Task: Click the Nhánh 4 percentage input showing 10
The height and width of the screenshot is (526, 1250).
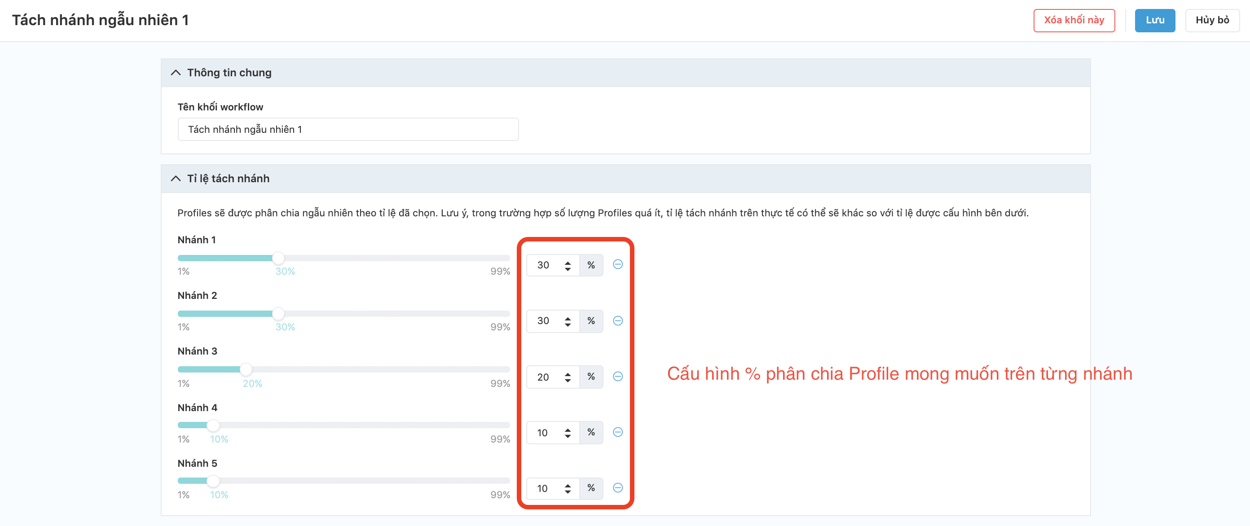Action: (553, 433)
